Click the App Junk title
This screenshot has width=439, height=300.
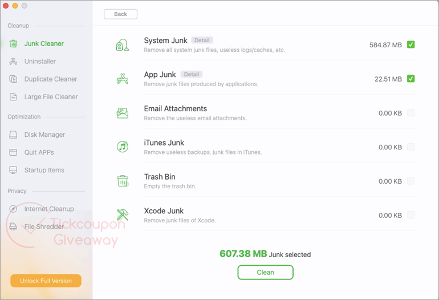coord(160,75)
